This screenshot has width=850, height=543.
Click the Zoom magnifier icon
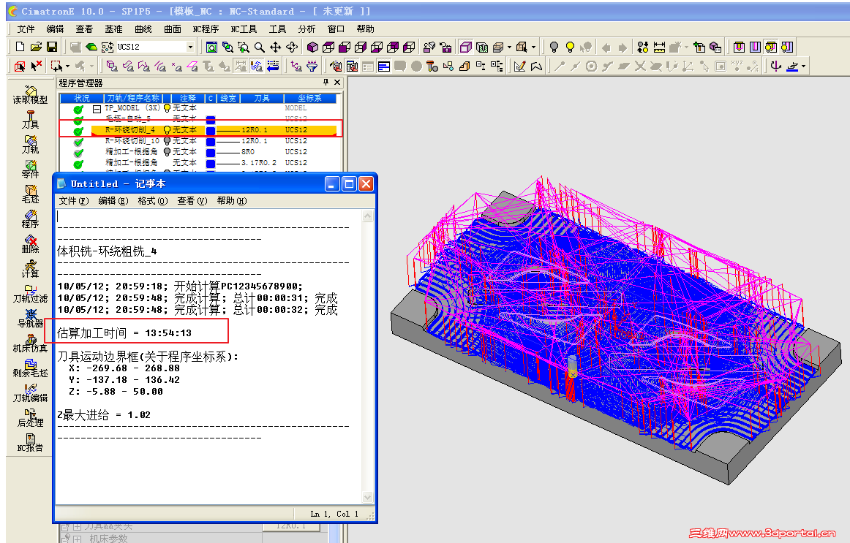[x=260, y=47]
